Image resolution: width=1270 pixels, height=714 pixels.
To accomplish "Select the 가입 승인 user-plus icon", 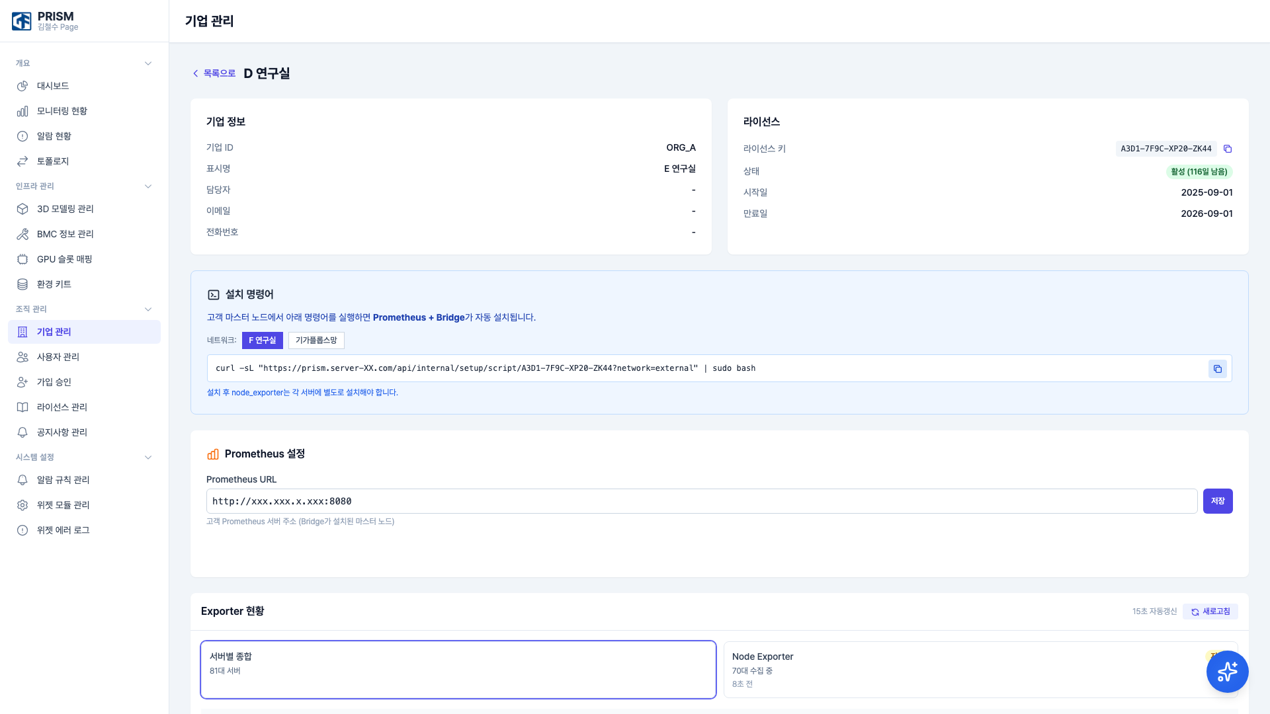I will 22,382.
